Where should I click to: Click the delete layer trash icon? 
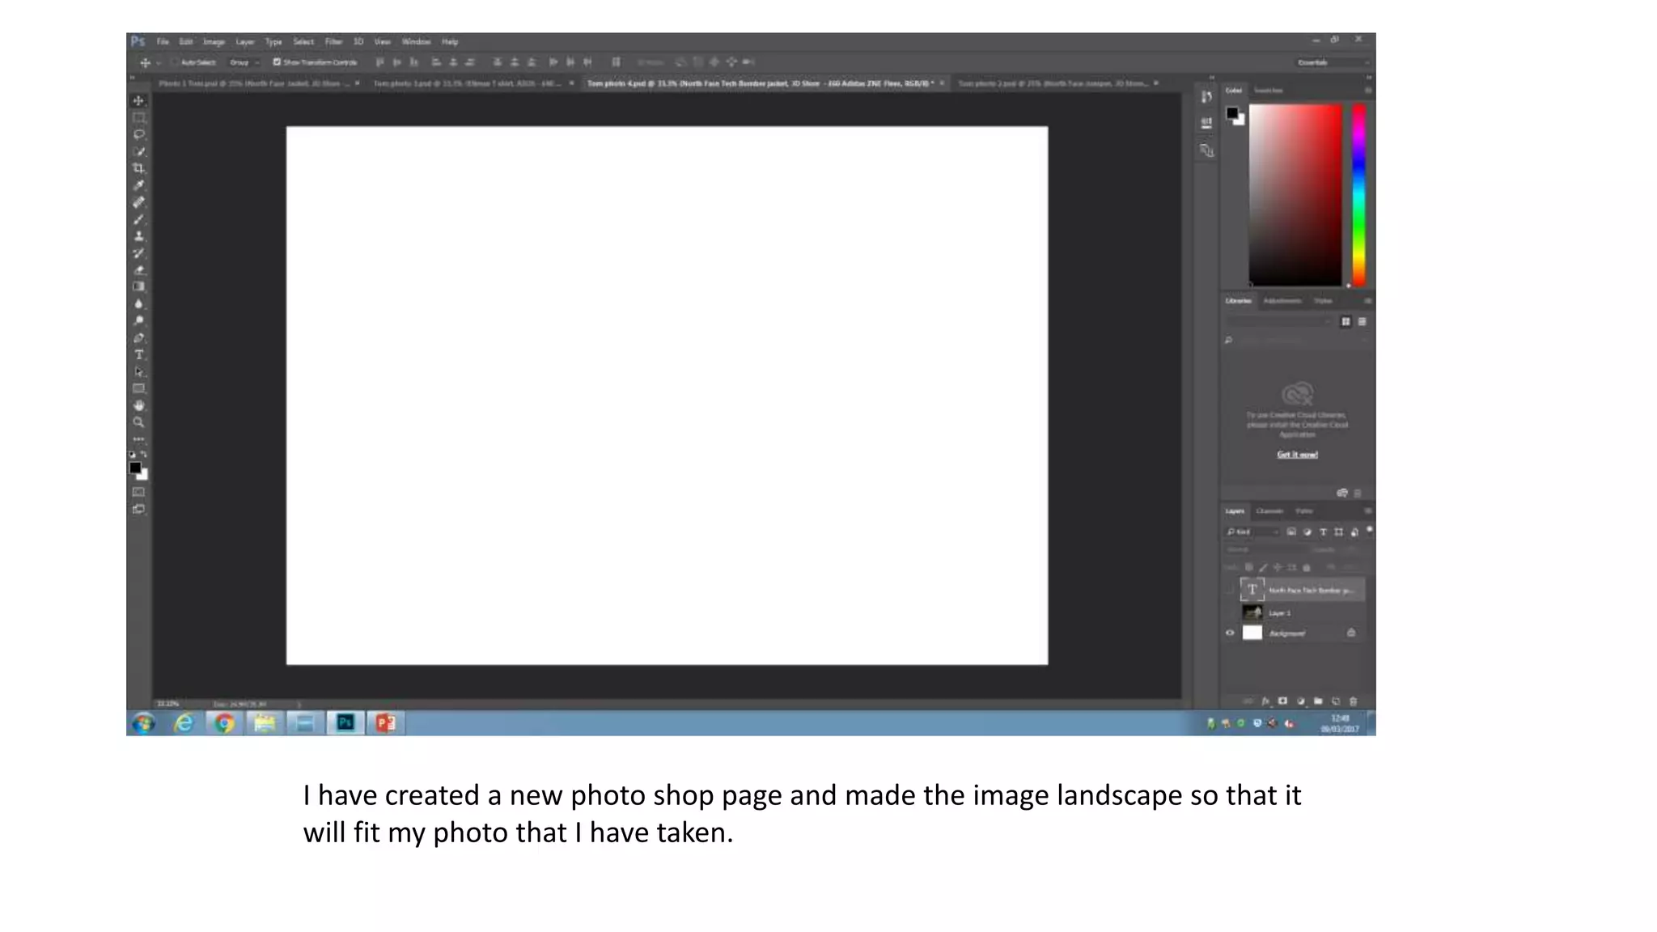pyautogui.click(x=1353, y=701)
